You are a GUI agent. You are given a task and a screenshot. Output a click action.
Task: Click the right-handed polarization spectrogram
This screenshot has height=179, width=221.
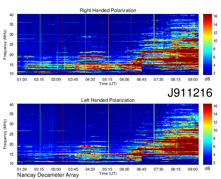(x=108, y=44)
